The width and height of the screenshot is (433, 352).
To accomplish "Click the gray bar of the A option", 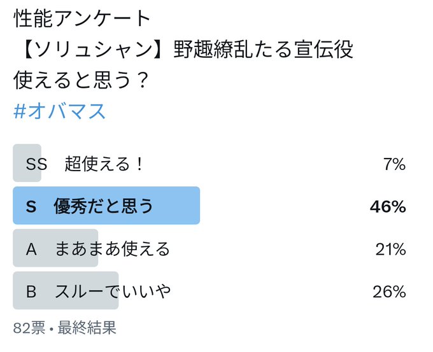I will (x=55, y=248).
